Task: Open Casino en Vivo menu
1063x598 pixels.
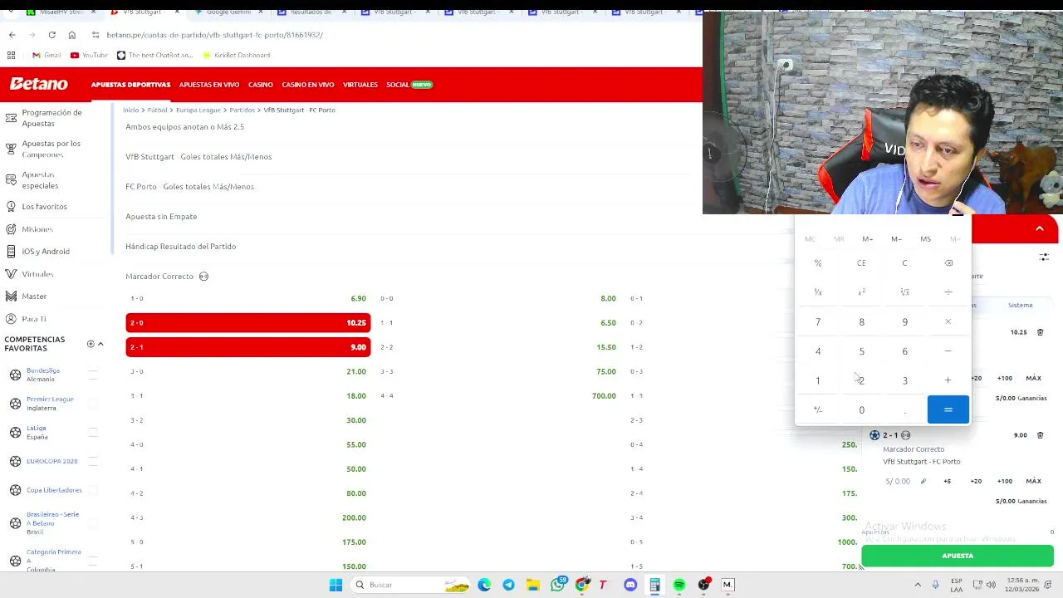Action: (x=307, y=85)
